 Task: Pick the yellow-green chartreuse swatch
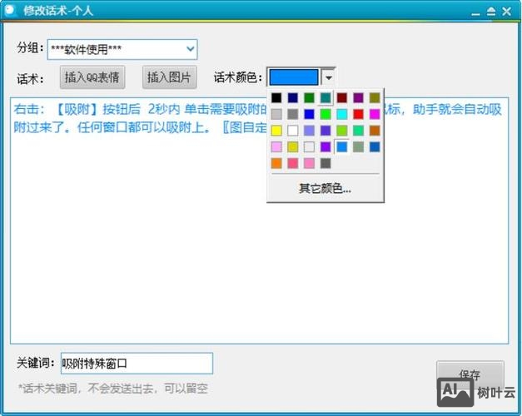coord(341,131)
